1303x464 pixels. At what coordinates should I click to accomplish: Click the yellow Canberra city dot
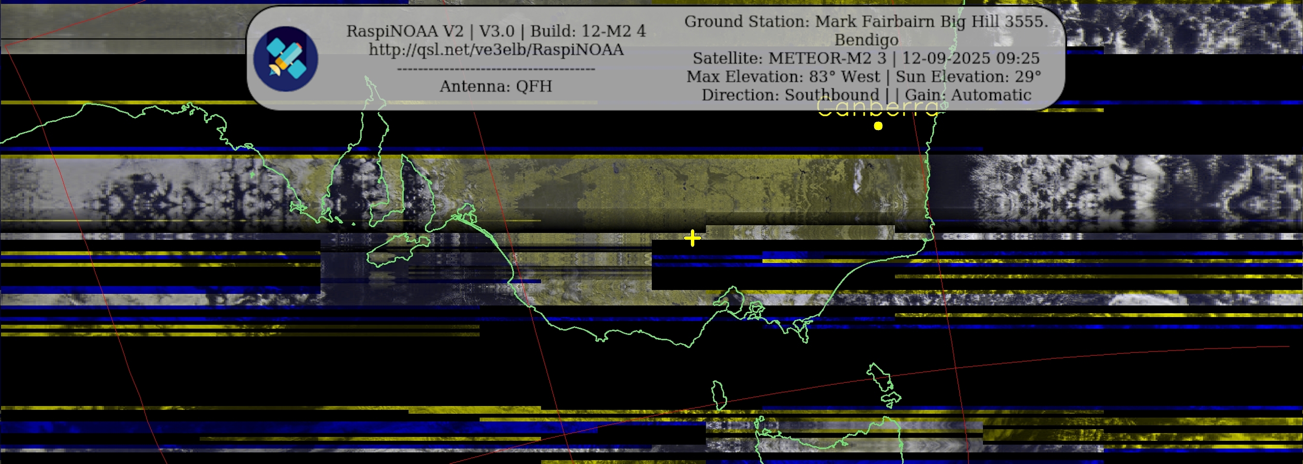tap(878, 126)
